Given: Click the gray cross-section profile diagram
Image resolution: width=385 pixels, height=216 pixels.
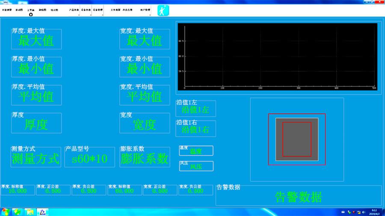Looking at the screenshot, I should pyautogui.click(x=297, y=139).
